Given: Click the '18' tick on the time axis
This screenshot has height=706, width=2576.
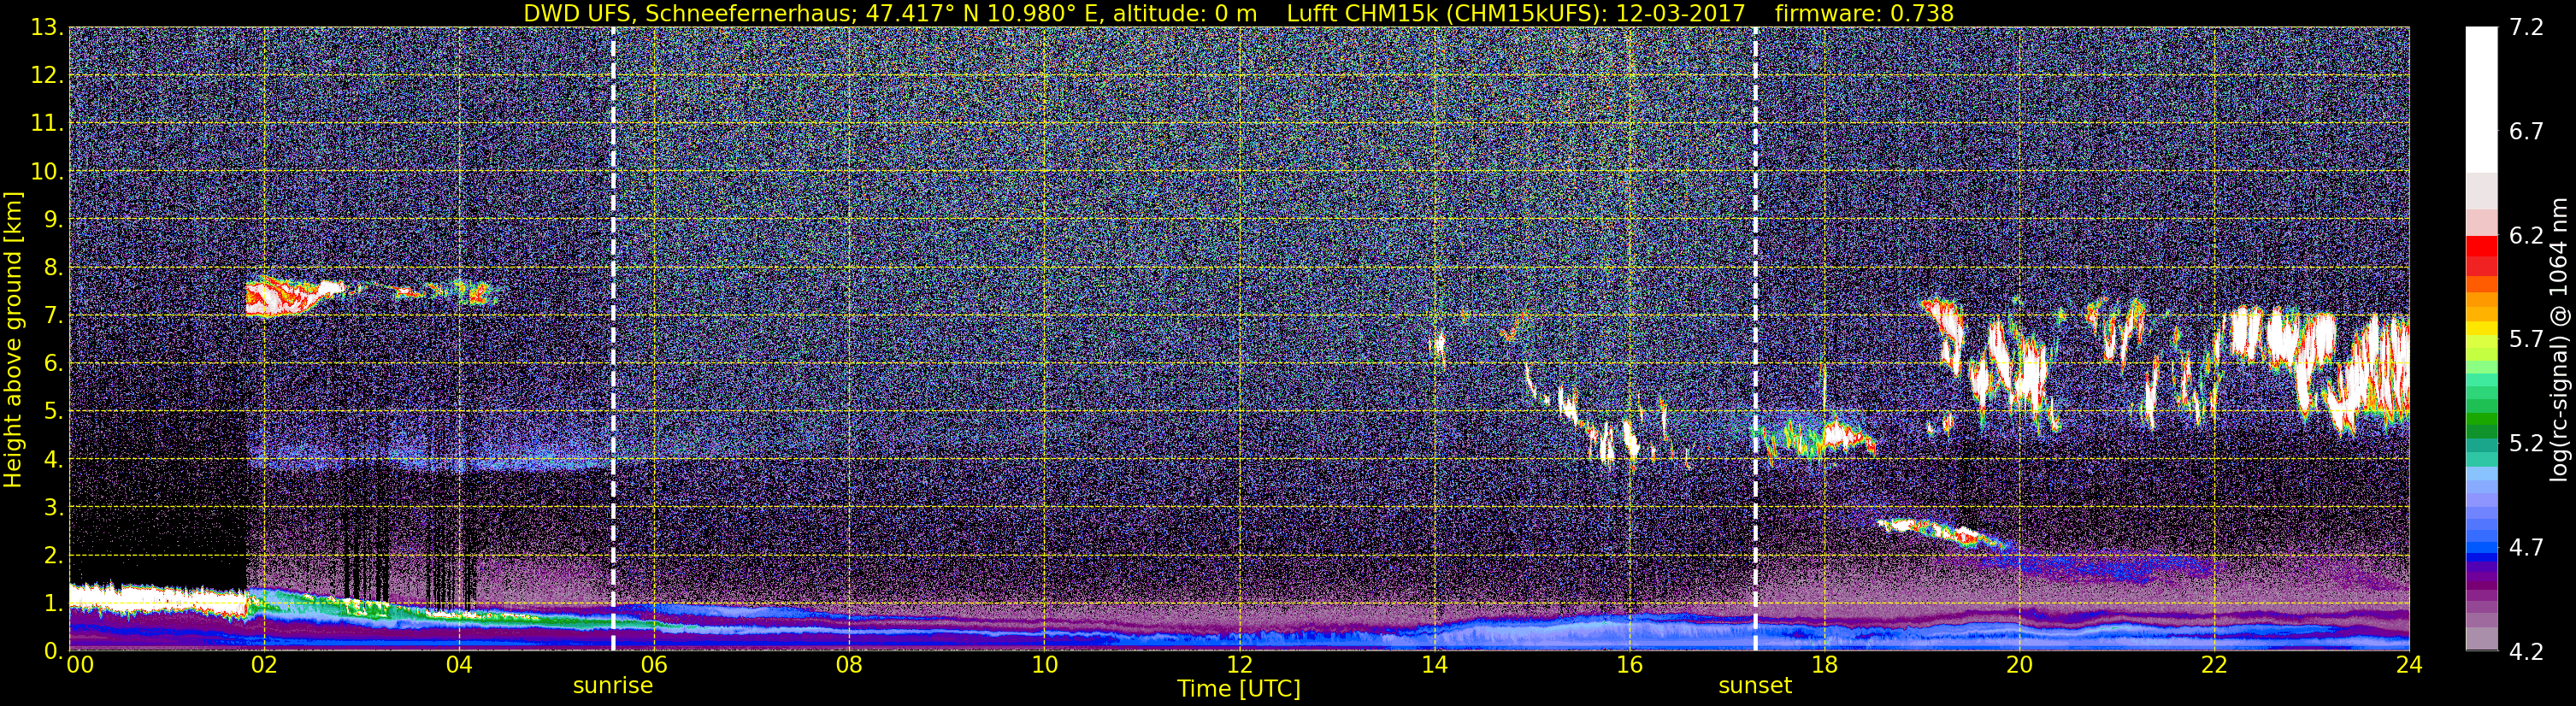Looking at the screenshot, I should click(x=1824, y=665).
